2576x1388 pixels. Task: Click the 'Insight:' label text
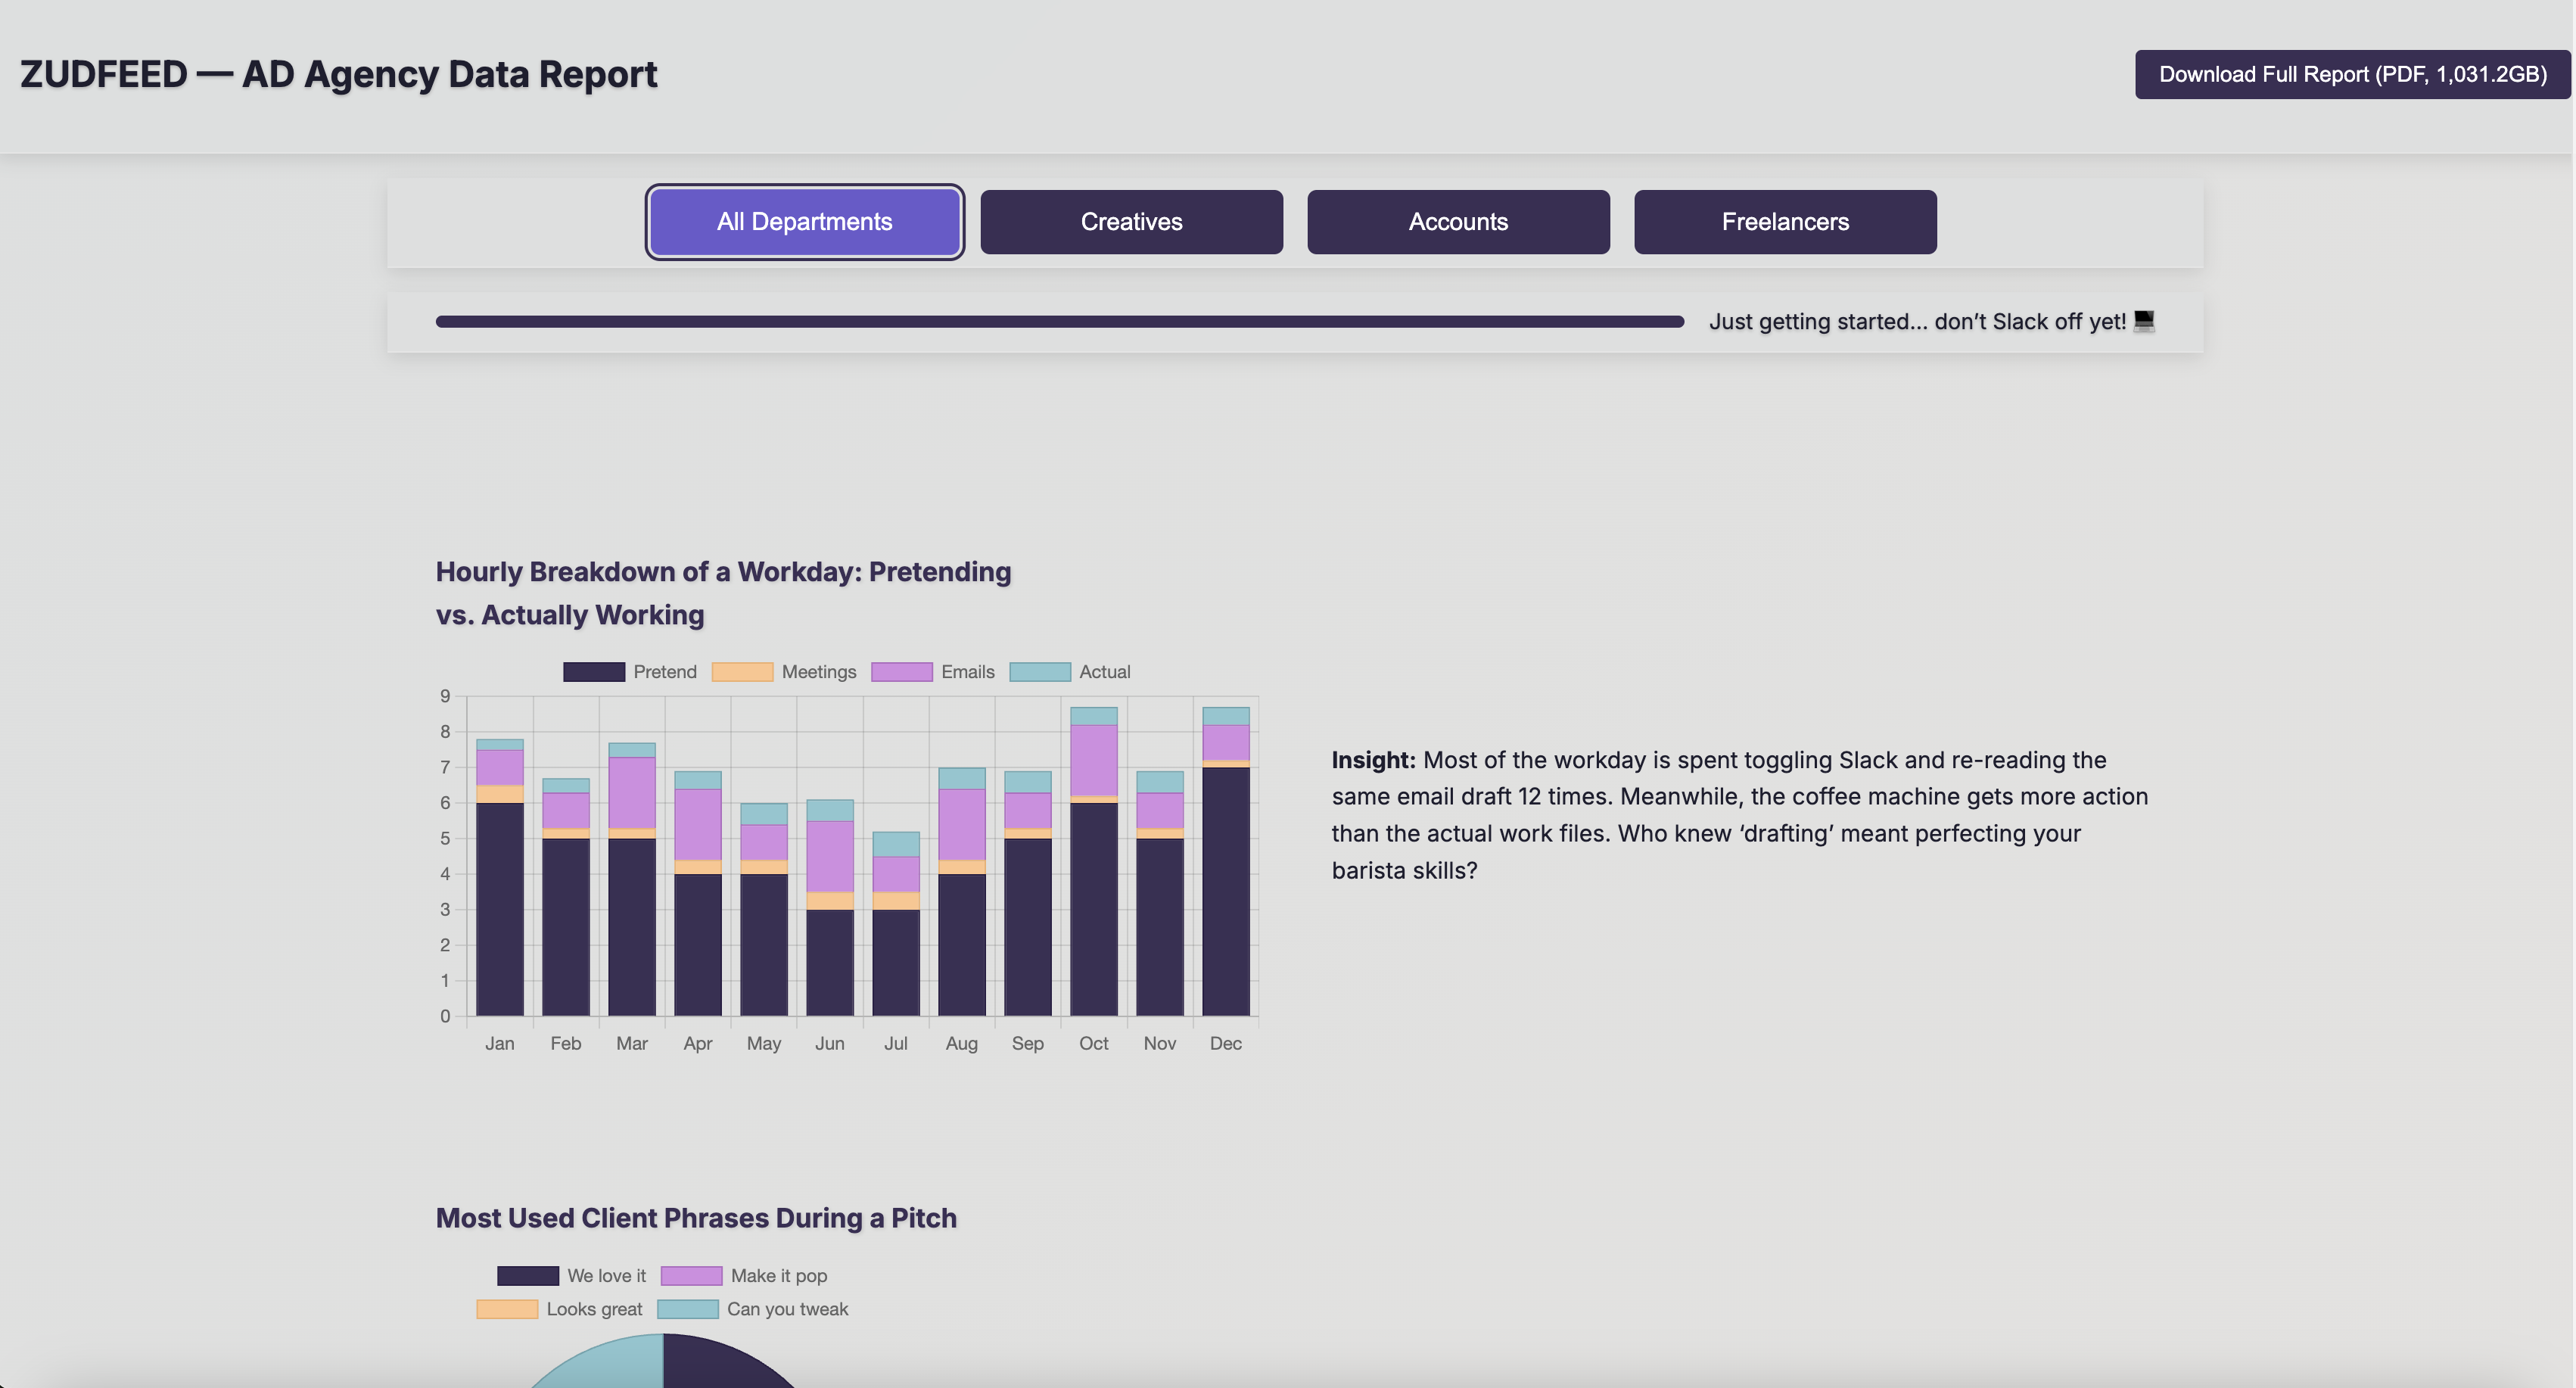(x=1373, y=760)
